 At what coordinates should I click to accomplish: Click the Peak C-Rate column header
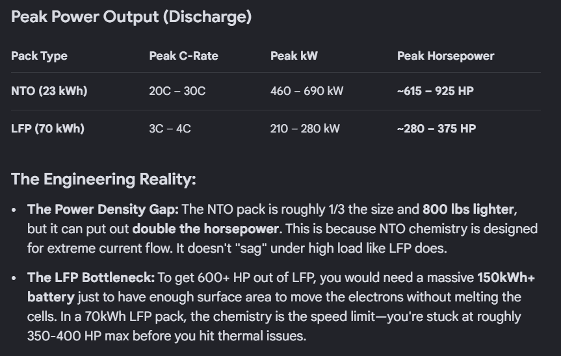[x=183, y=56]
